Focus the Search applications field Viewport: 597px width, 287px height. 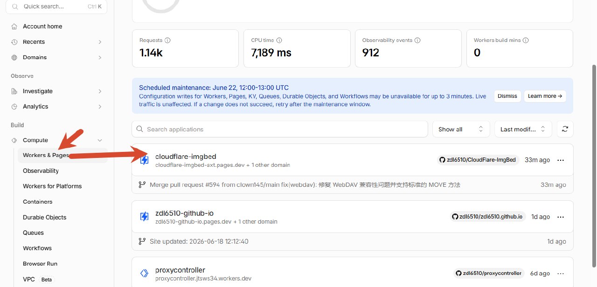coord(280,129)
